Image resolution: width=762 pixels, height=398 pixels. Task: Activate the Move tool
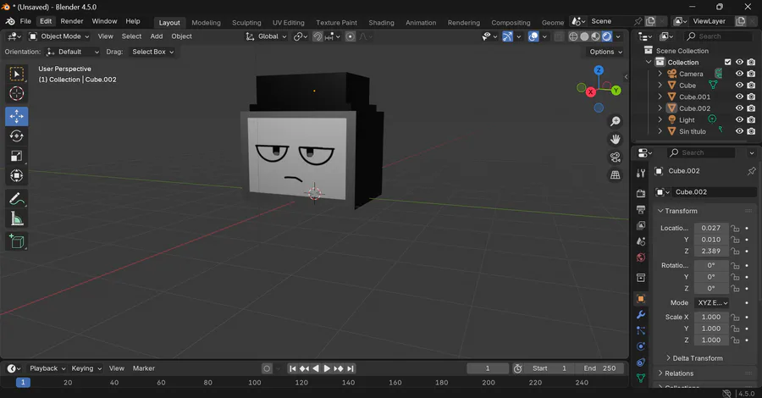17,117
